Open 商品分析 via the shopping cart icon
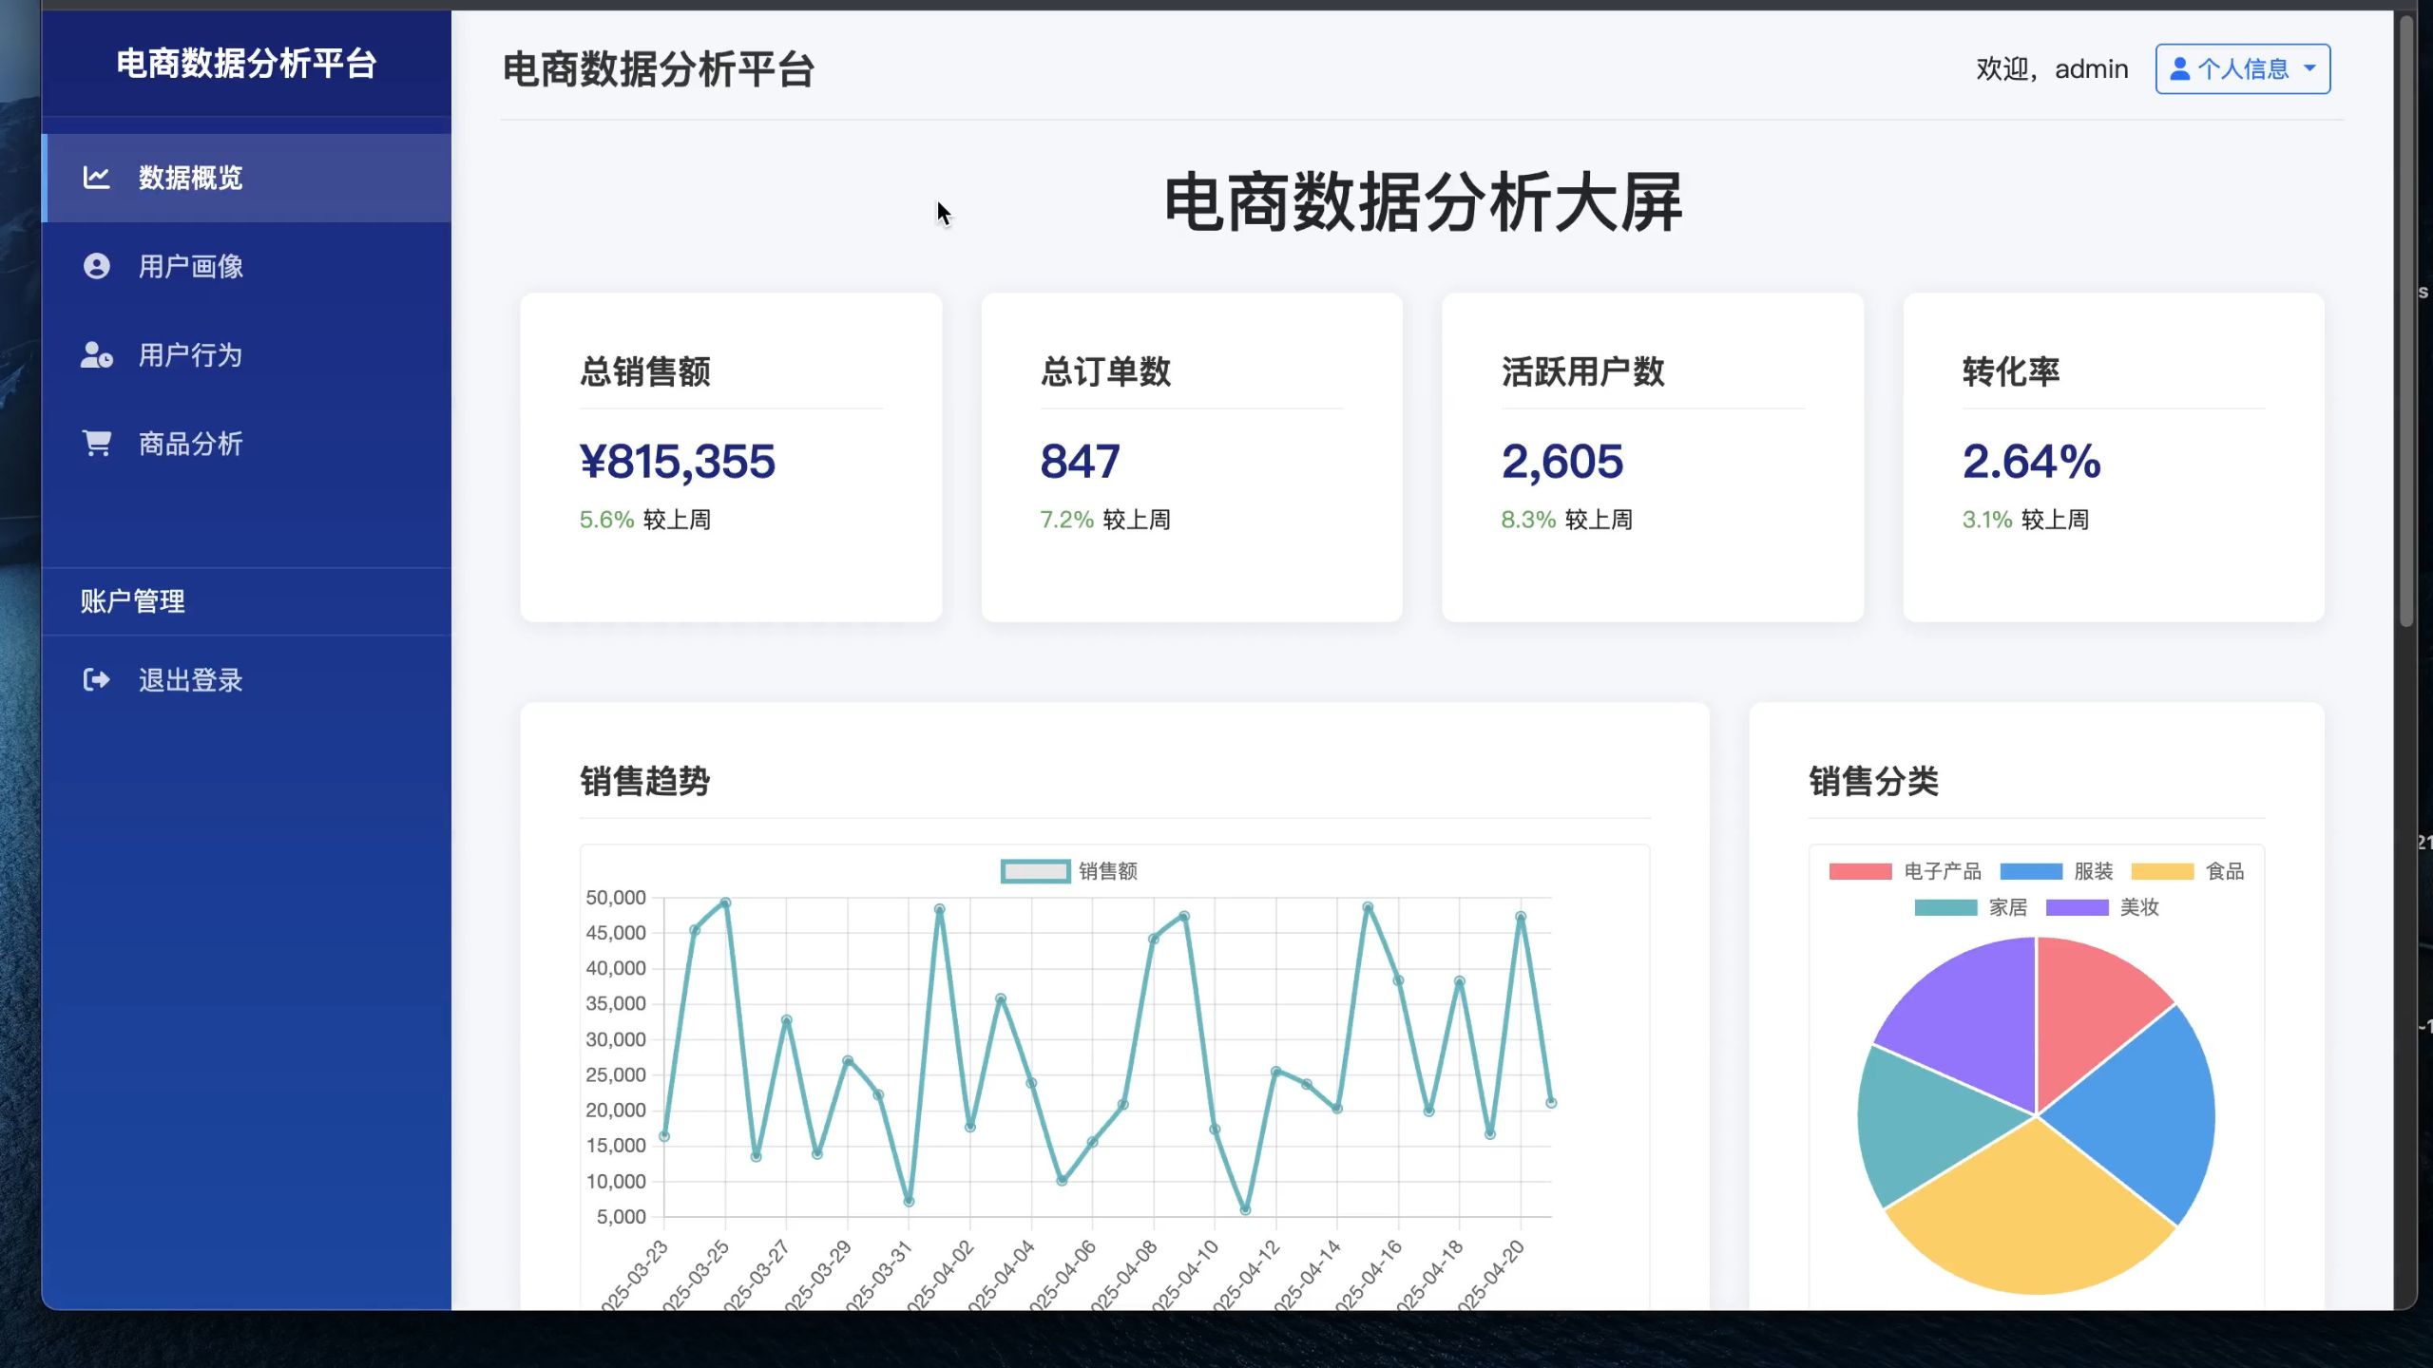Viewport: 2433px width, 1368px height. pos(97,444)
